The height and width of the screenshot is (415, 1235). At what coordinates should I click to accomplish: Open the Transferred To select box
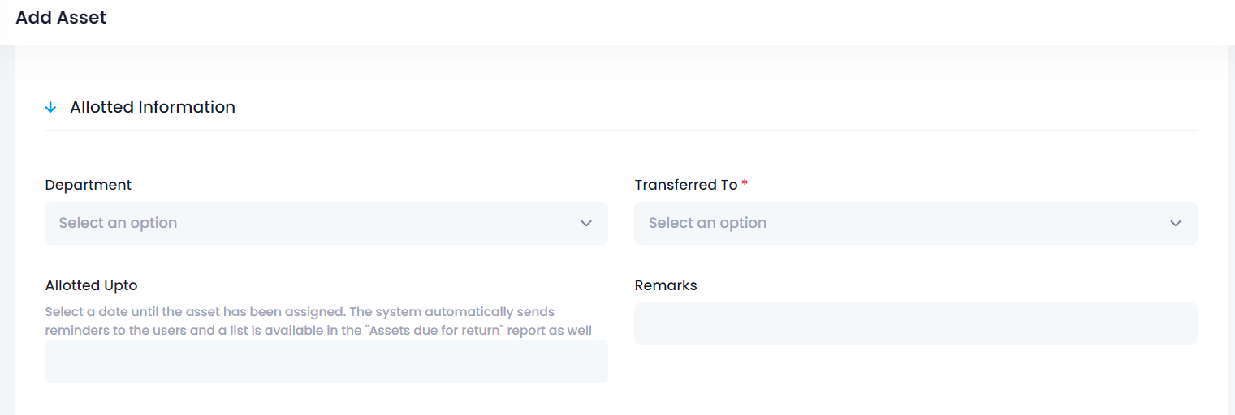916,223
